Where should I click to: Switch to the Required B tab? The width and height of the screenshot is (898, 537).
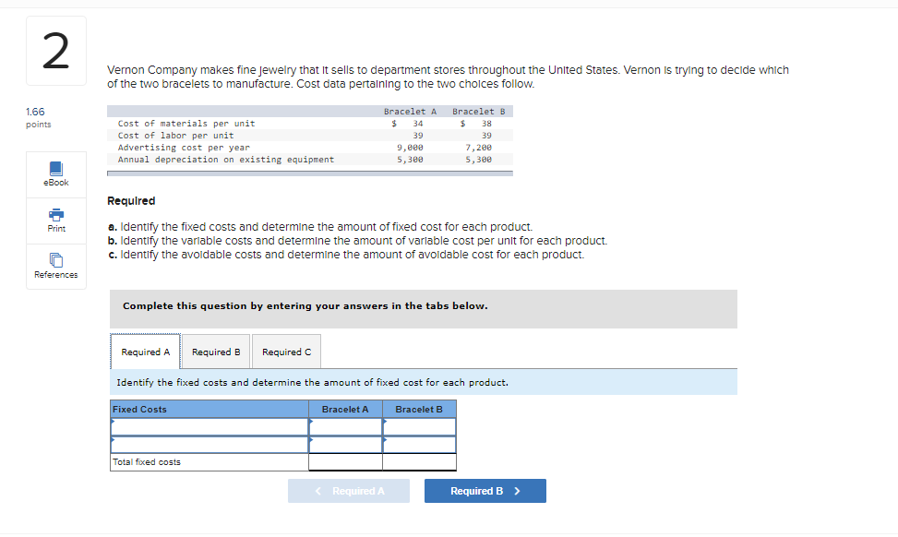pos(215,352)
